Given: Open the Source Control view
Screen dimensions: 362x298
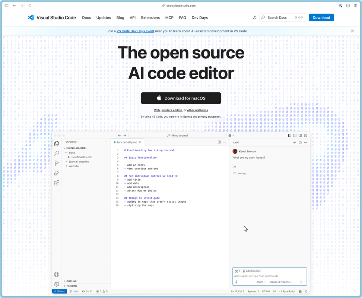Looking at the screenshot, I should click(57, 163).
